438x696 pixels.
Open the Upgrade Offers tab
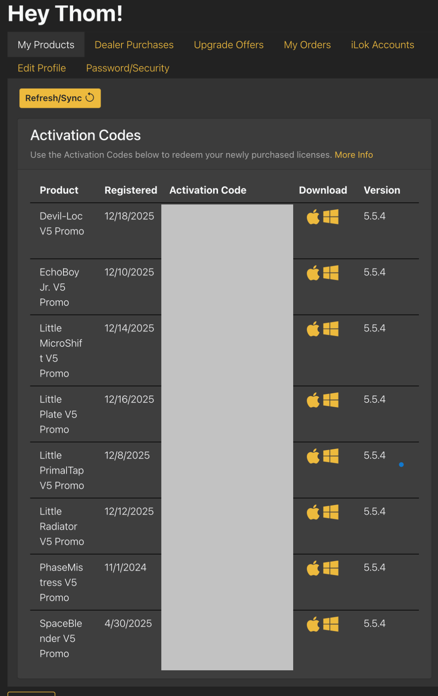point(229,45)
